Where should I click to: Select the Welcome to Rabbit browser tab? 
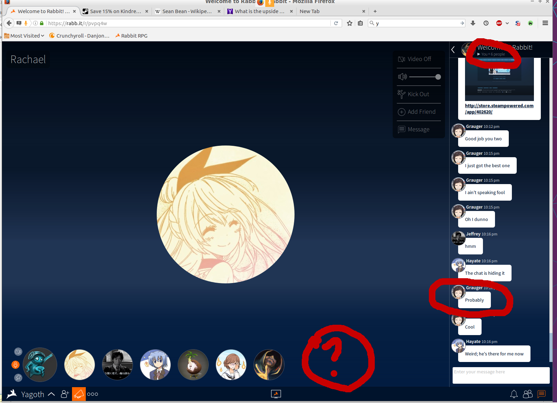coord(43,11)
